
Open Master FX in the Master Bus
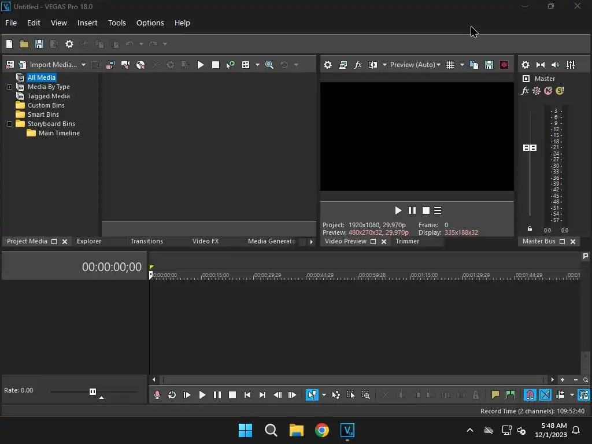pyautogui.click(x=525, y=91)
